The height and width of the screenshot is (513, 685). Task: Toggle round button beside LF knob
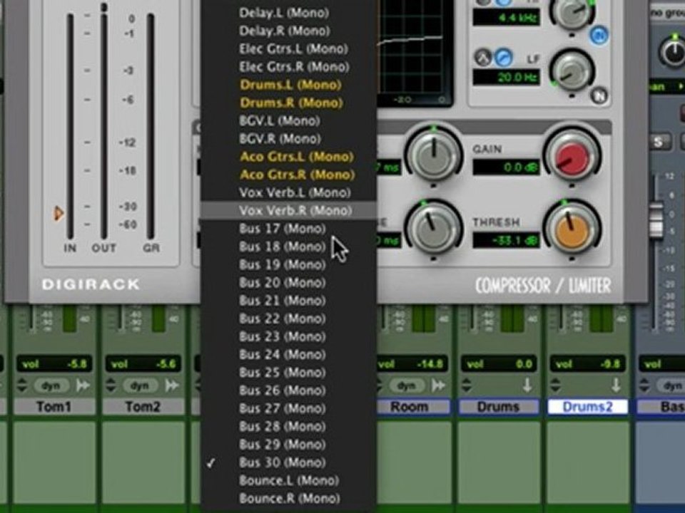(599, 95)
